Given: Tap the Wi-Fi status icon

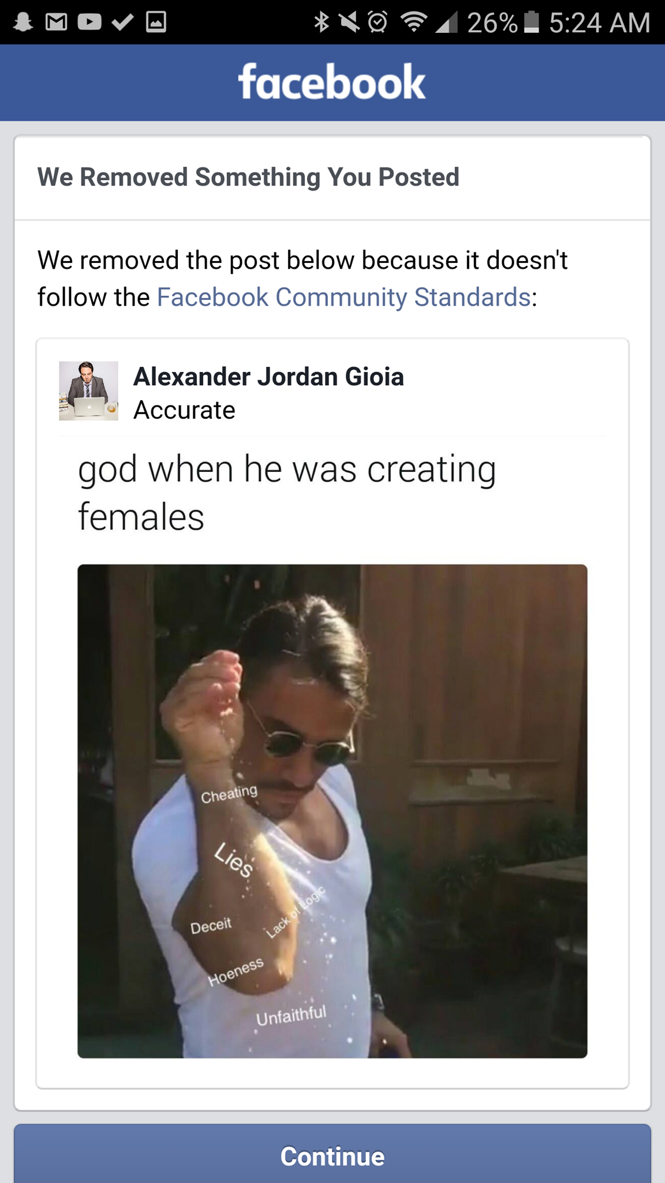Looking at the screenshot, I should pyautogui.click(x=414, y=22).
